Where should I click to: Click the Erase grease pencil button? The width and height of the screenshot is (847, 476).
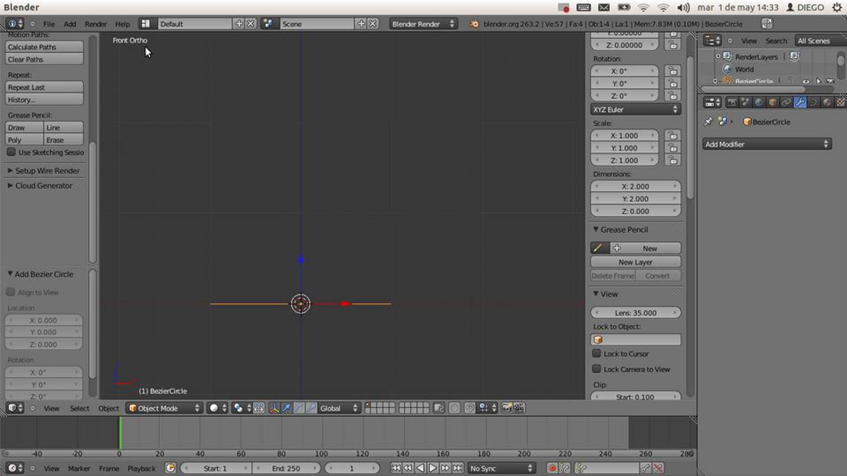64,140
